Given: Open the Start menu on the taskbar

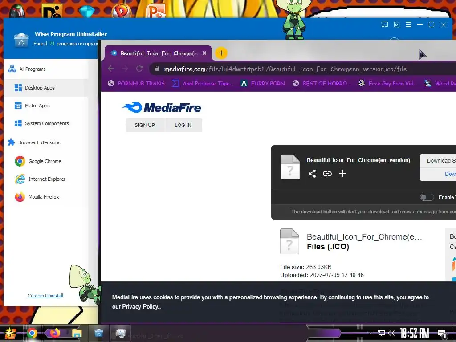Looking at the screenshot, I should point(11,333).
